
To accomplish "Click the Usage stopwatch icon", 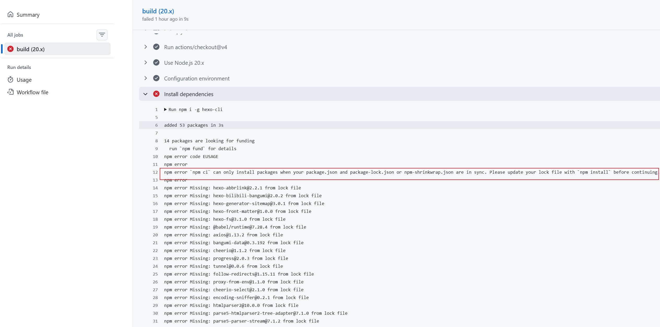I will pos(10,80).
